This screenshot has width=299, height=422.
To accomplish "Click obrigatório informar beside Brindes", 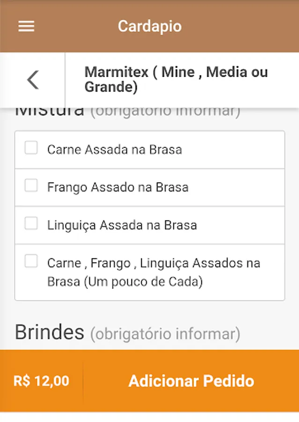I will point(165,334).
